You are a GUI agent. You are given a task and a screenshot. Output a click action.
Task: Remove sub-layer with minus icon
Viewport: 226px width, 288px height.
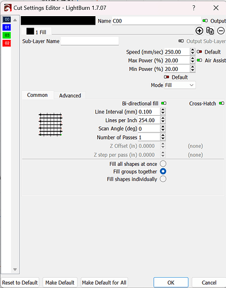[x=221, y=31]
